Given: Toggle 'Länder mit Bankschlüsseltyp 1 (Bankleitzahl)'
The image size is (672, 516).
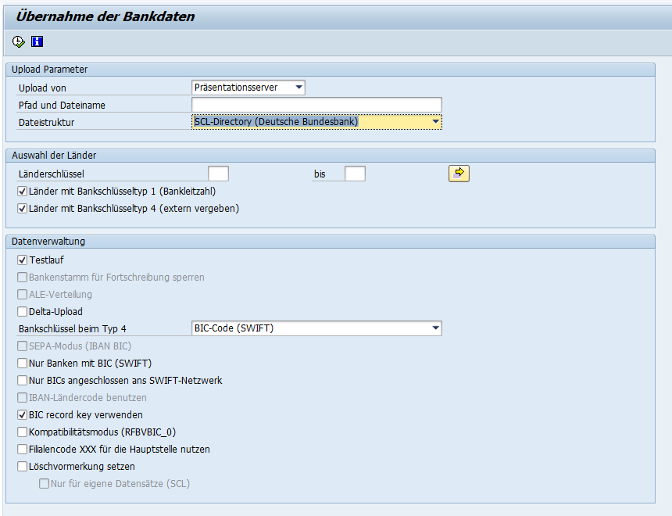Looking at the screenshot, I should click(x=22, y=191).
